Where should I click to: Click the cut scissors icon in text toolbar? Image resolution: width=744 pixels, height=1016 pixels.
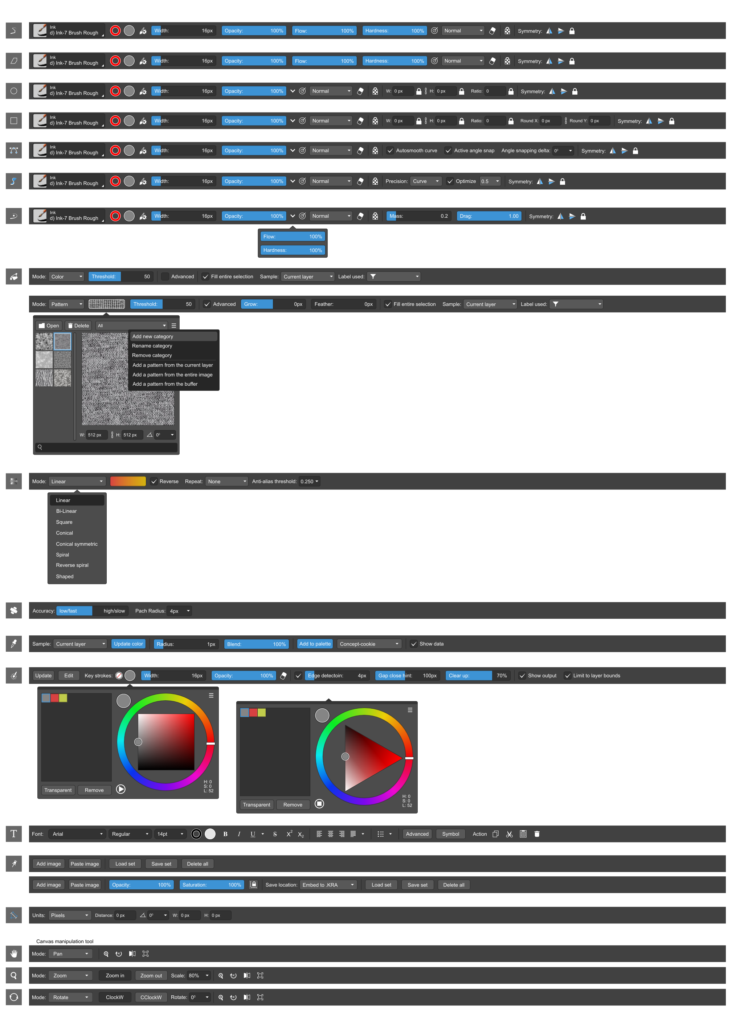(x=509, y=834)
